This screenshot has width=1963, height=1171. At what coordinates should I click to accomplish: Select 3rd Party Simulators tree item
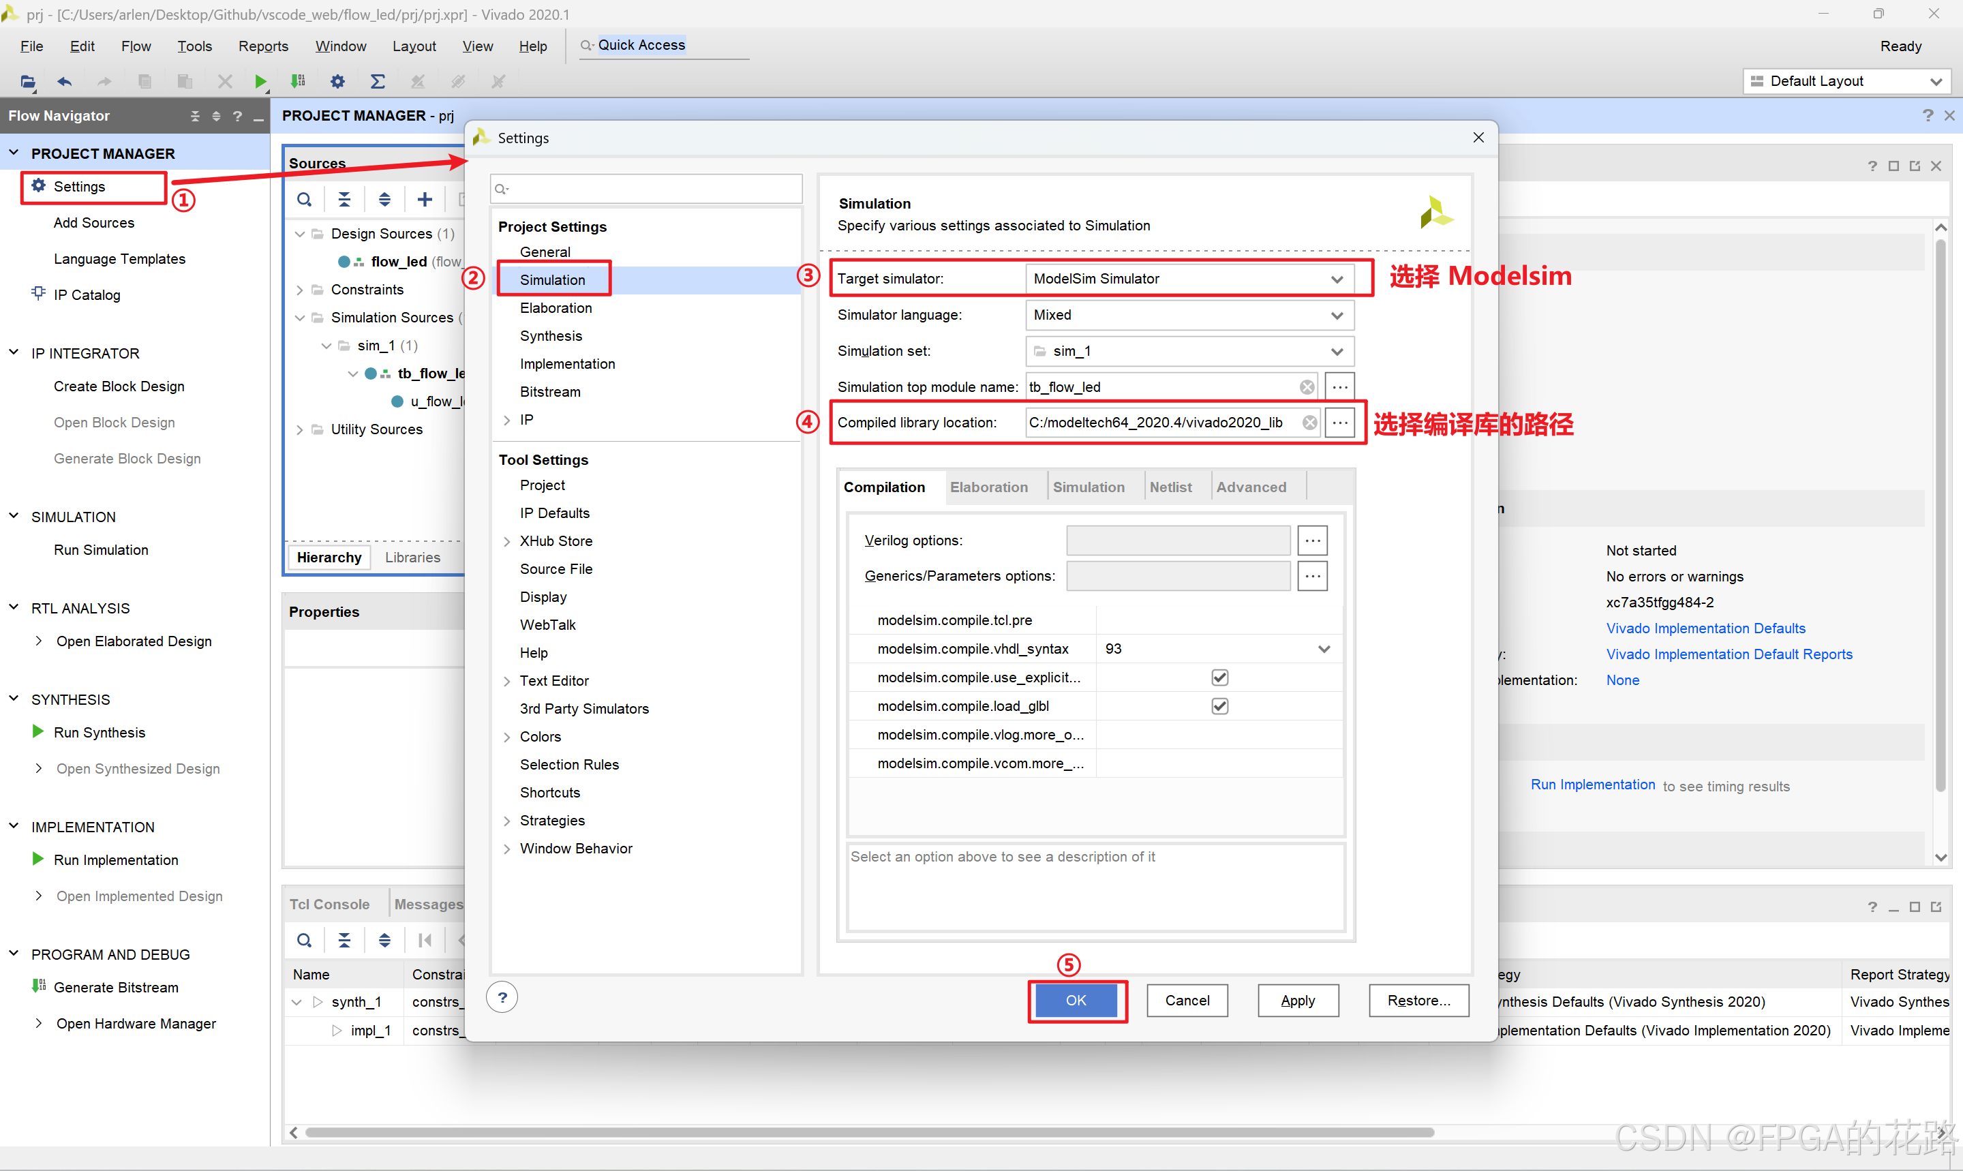[x=584, y=709]
